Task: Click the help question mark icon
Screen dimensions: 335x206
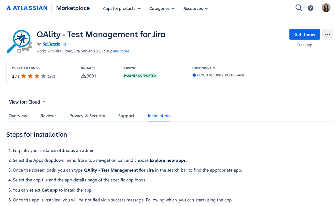Action: pos(310,7)
